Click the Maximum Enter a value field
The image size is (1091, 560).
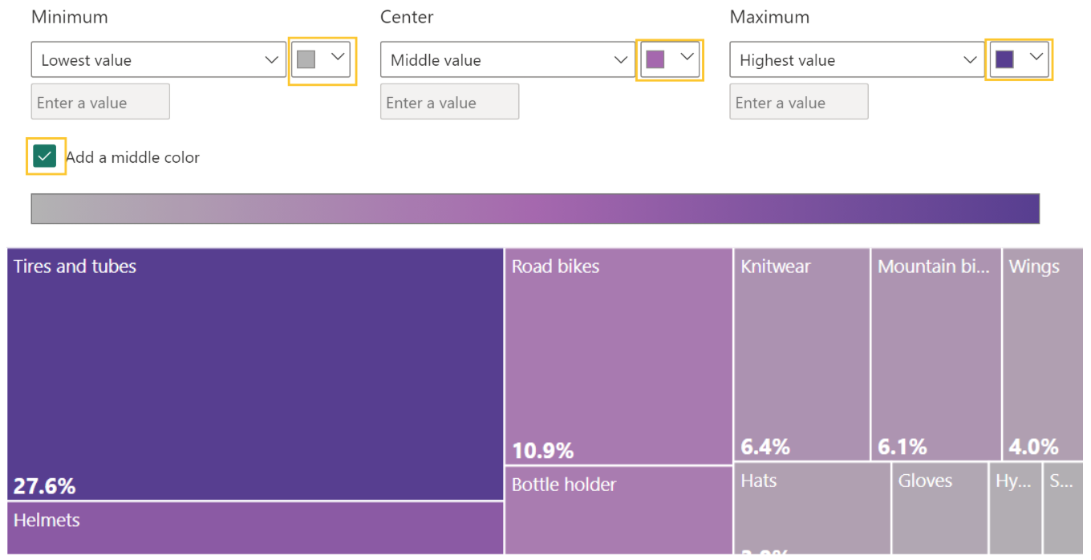pos(798,102)
